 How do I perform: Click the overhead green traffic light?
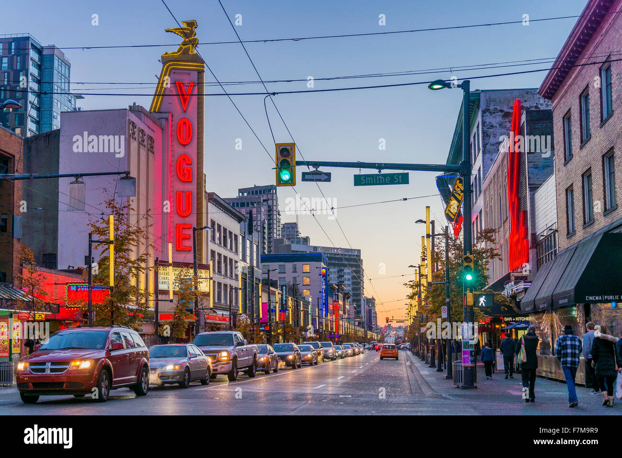click(x=285, y=164)
